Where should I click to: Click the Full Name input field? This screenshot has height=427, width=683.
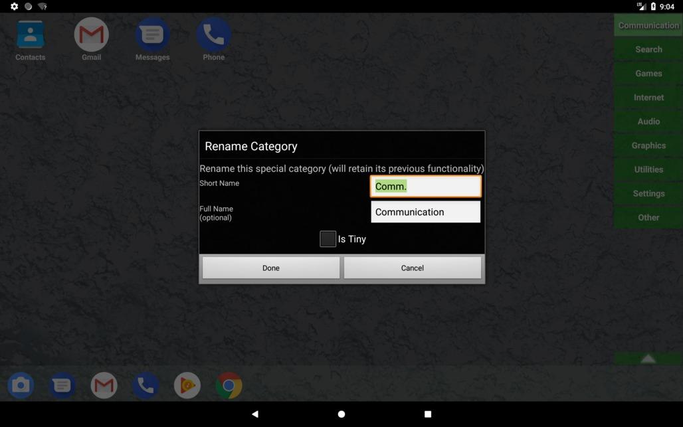(425, 212)
